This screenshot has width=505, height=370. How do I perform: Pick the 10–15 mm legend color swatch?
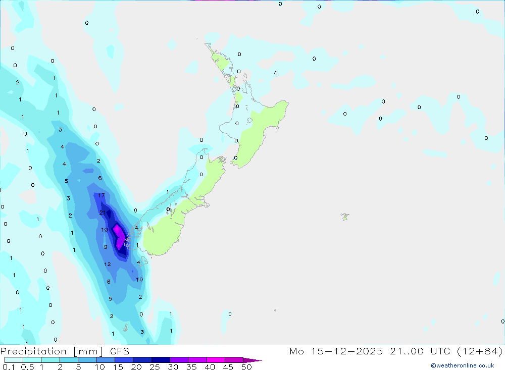point(106,360)
